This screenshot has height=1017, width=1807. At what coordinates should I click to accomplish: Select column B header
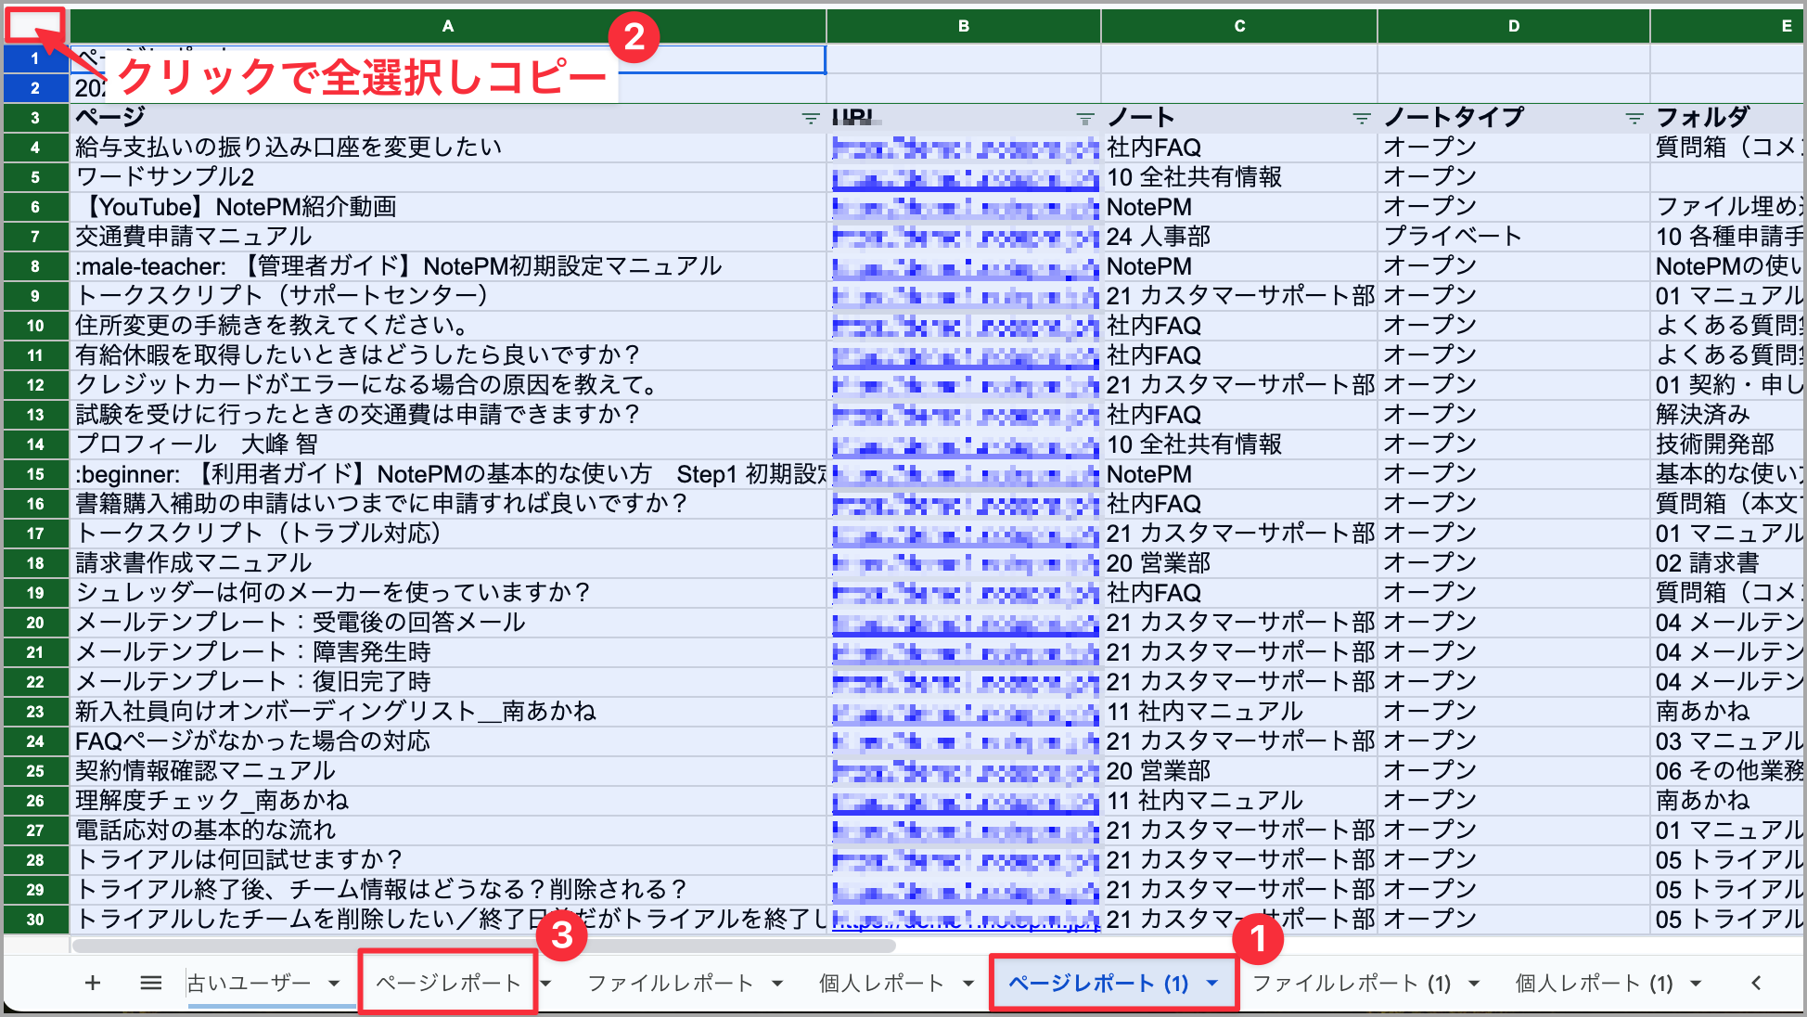point(964,26)
